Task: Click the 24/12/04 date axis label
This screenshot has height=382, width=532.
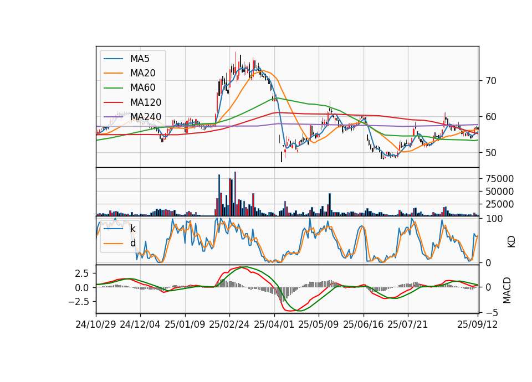Action: (x=140, y=324)
